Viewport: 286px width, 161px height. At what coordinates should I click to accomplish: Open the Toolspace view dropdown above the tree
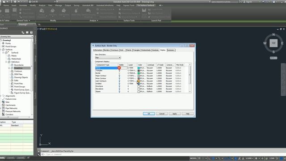(17, 37)
